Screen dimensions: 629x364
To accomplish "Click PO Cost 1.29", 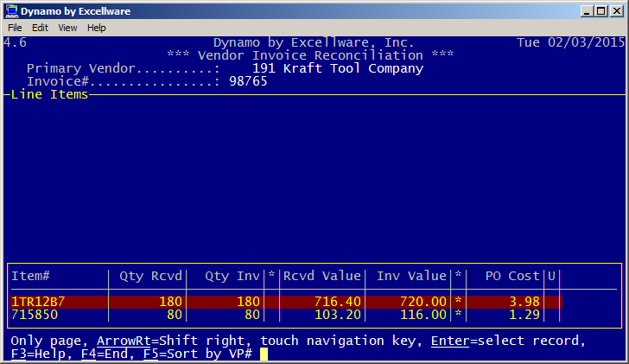I will [524, 315].
